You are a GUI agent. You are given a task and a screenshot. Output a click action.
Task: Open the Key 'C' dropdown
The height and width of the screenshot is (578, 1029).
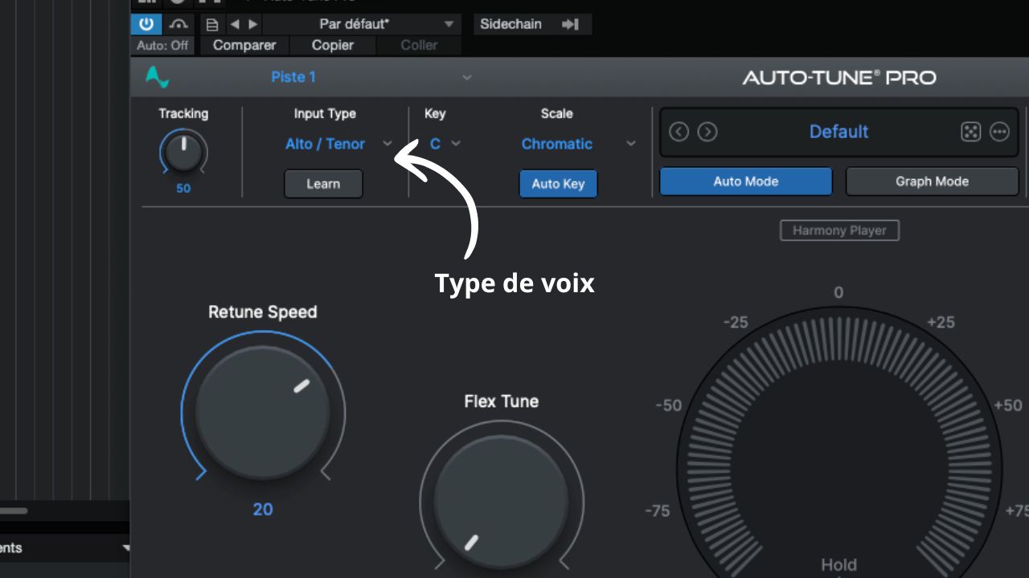(x=445, y=144)
